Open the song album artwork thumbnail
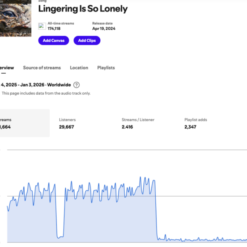The image size is (247, 247). [15, 18]
